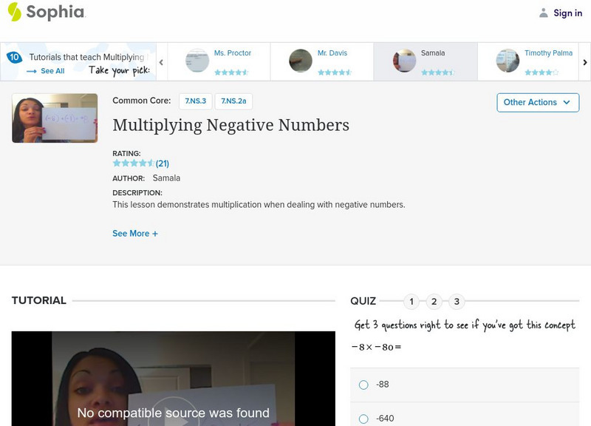The width and height of the screenshot is (591, 426).
Task: Open Mr. Davis tutorial link
Action: point(332,53)
